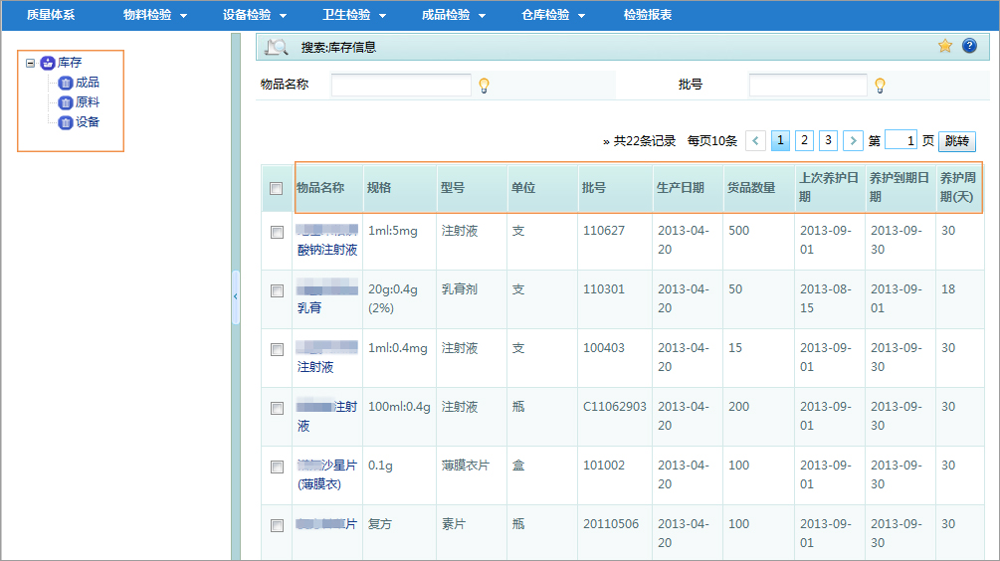Click the icon next to 原料 tree node
The height and width of the screenshot is (561, 1000).
(x=66, y=102)
